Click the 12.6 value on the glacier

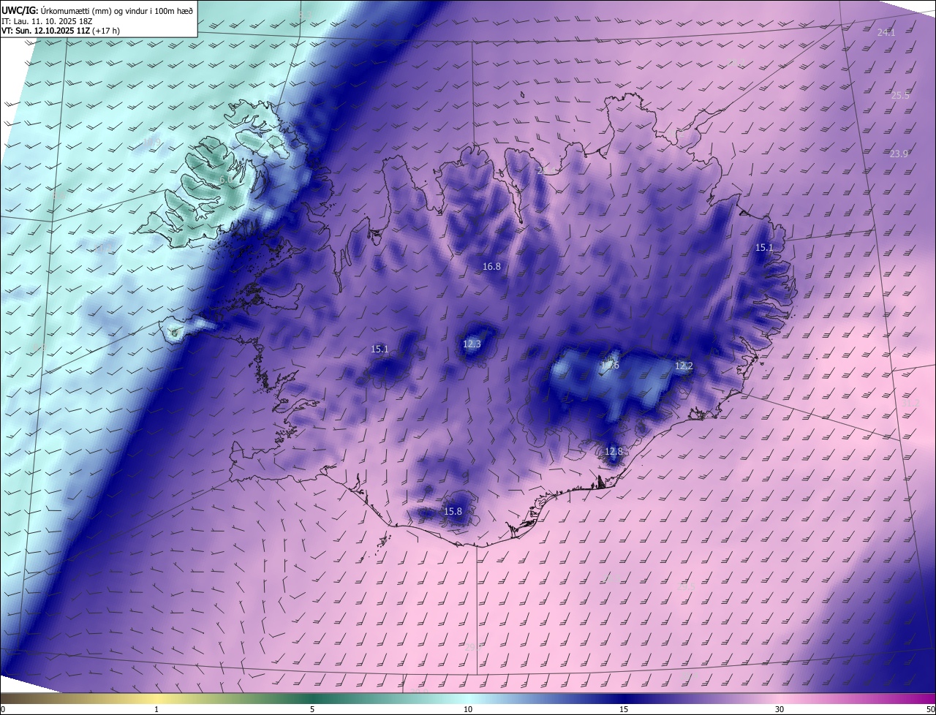610,365
